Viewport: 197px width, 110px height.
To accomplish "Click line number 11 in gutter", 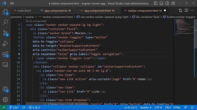I will point(18,67).
